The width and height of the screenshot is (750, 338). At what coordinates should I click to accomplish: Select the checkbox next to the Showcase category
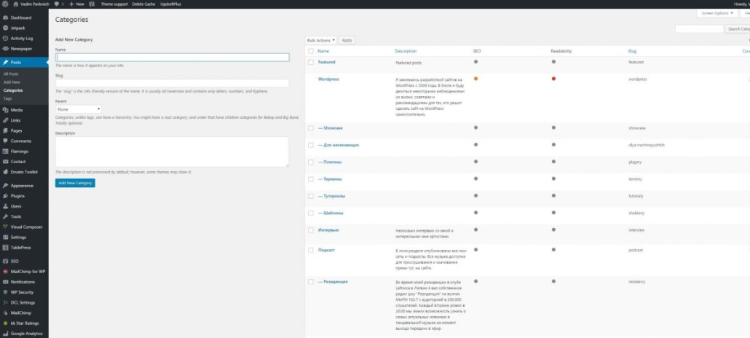pos(311,127)
